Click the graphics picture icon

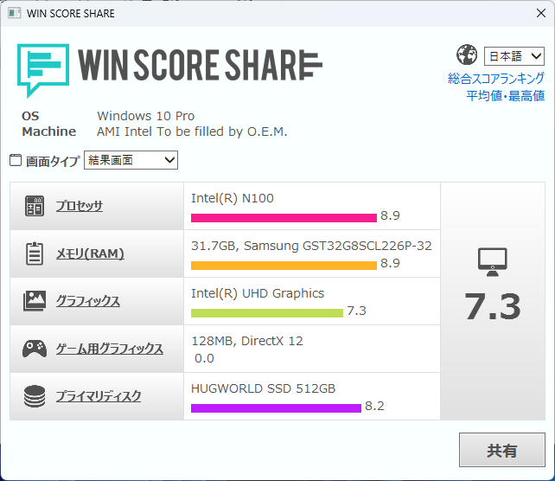coord(35,301)
